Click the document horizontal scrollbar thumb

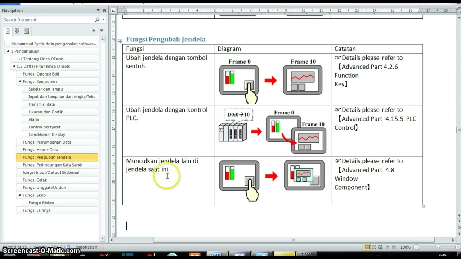pyautogui.click(x=294, y=240)
